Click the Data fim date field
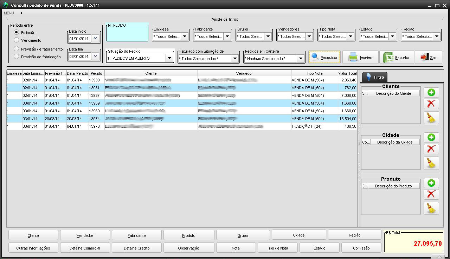Screen dimensions: 450x259 click(x=80, y=57)
